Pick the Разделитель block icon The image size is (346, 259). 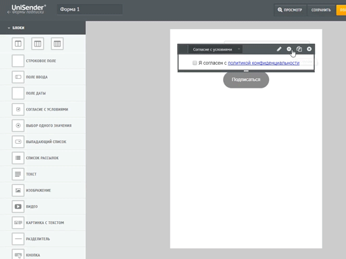point(18,239)
